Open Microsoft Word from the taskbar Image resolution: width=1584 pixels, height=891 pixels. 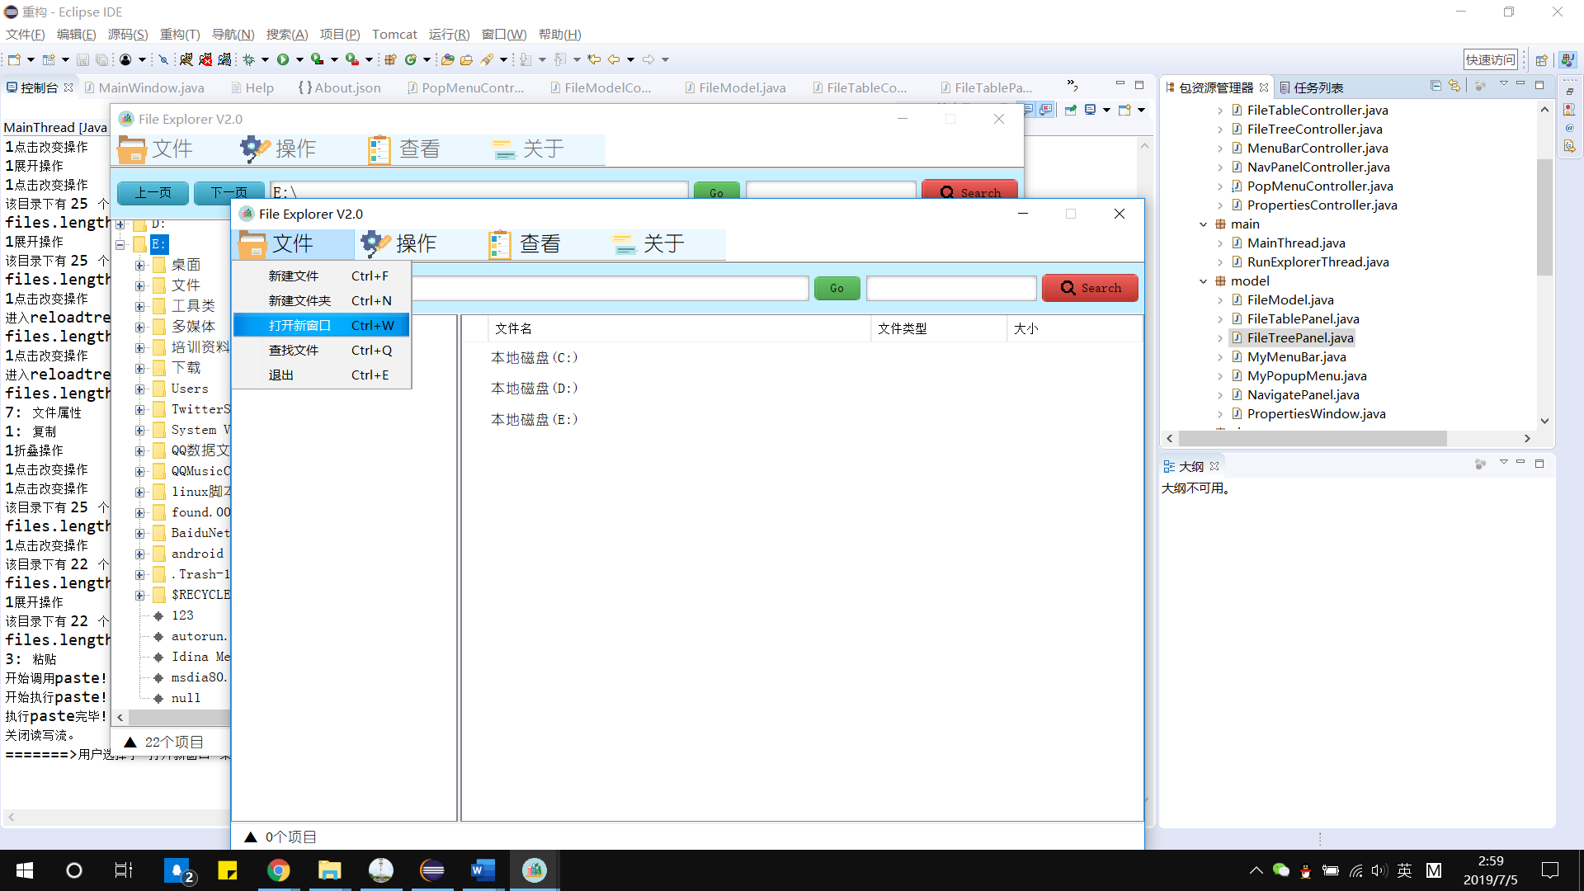[483, 870]
